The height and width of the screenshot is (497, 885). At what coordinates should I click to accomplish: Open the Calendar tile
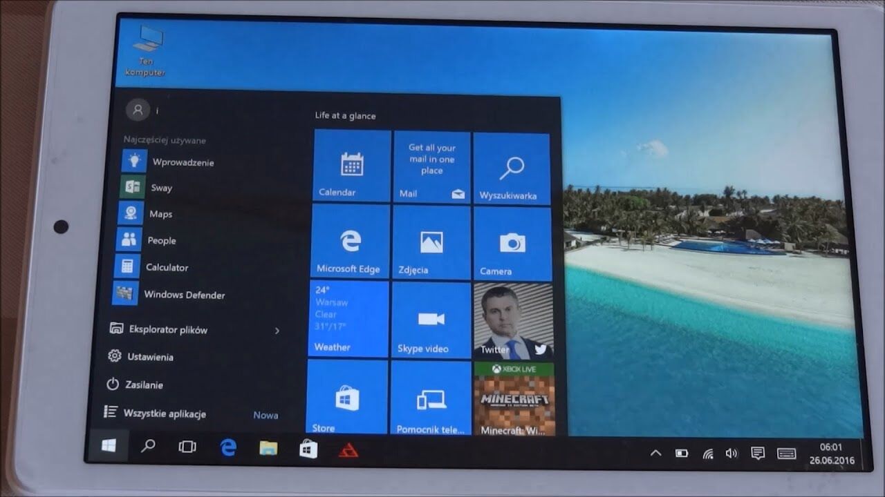click(x=352, y=166)
